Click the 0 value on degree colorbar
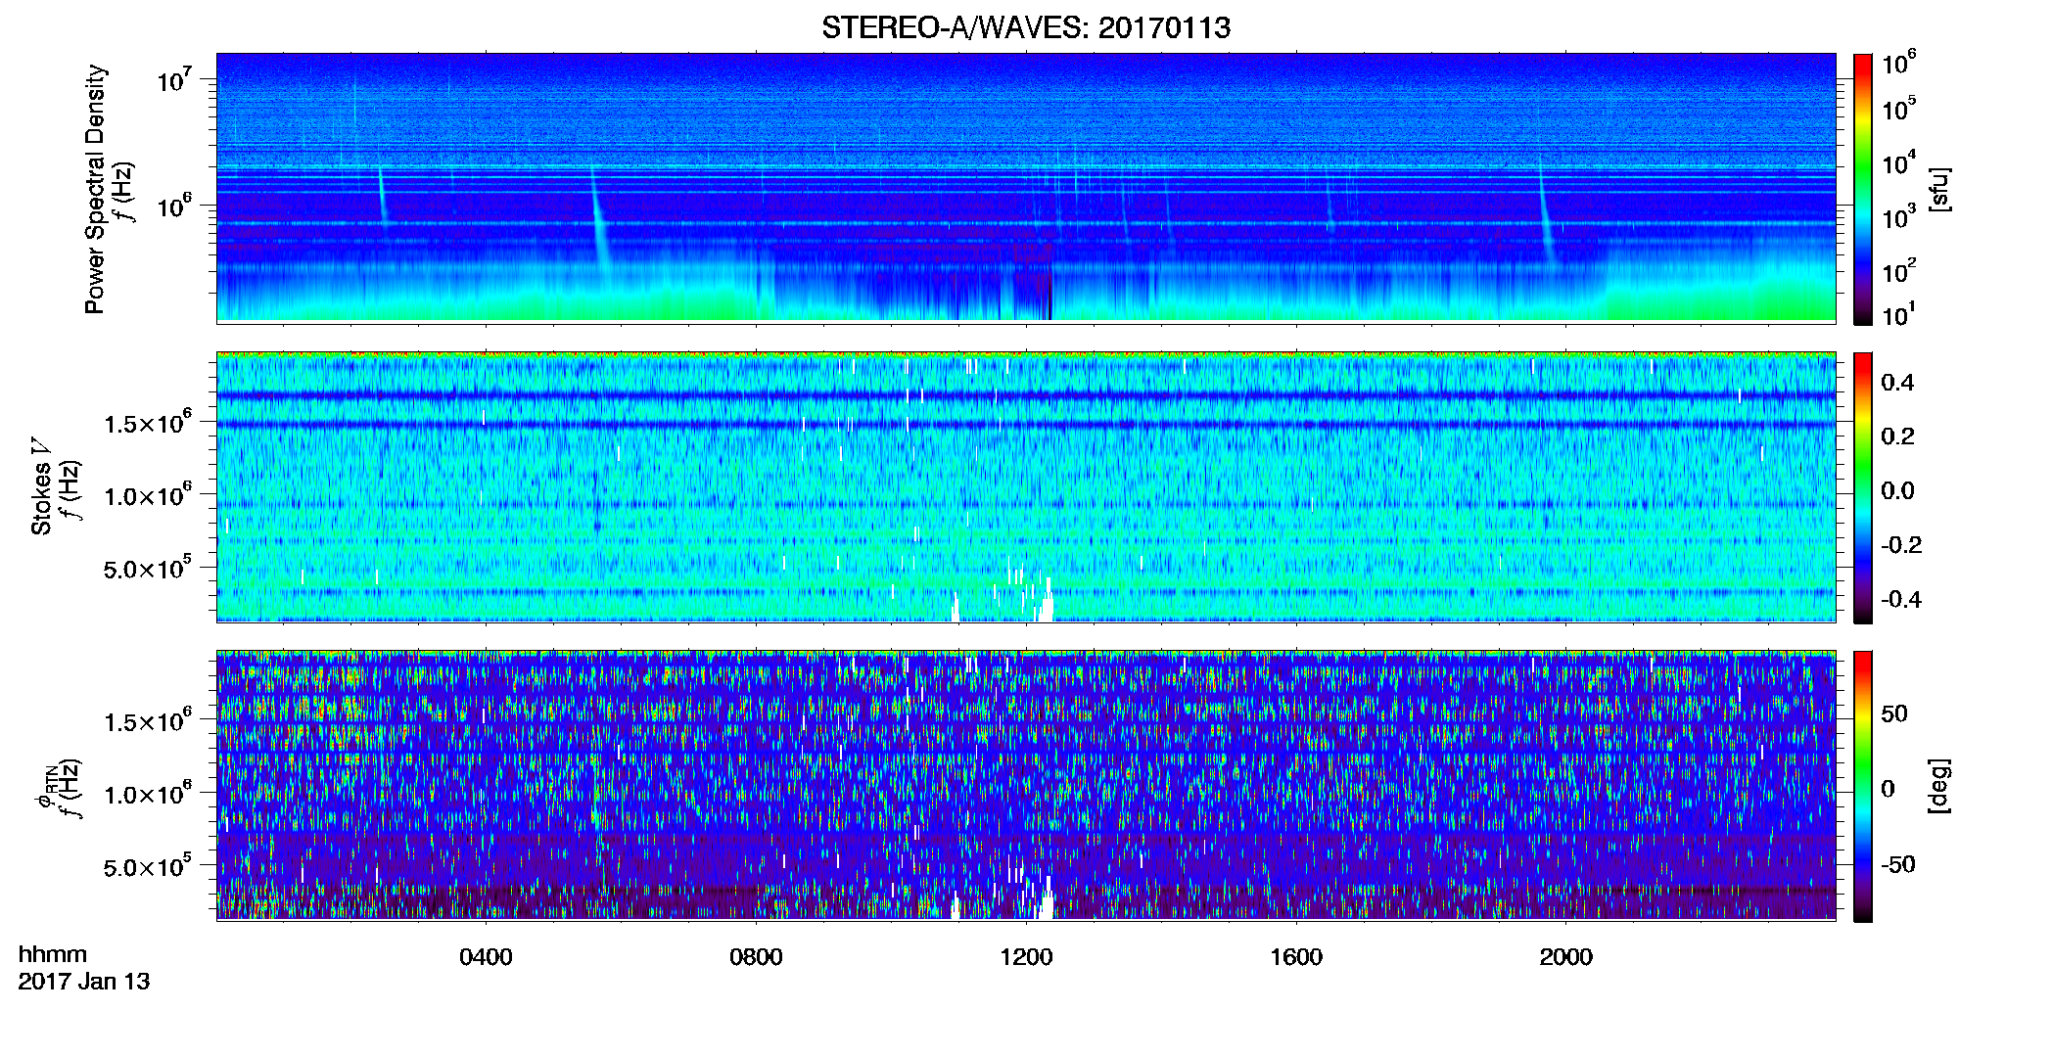Screen dimensions: 2052x1057 pos(1888,789)
